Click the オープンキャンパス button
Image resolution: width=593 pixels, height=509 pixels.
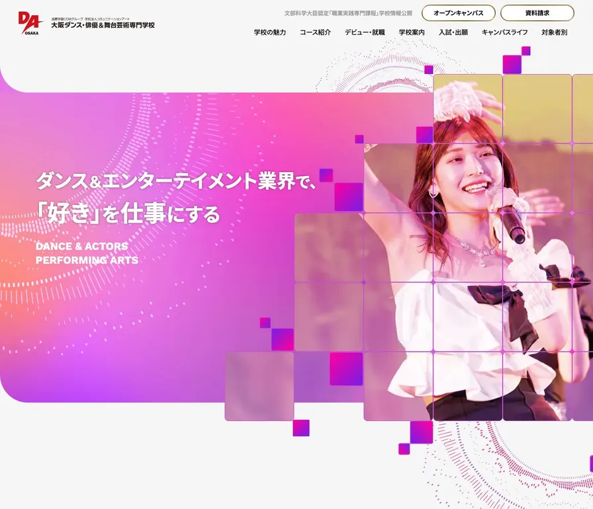pyautogui.click(x=459, y=13)
